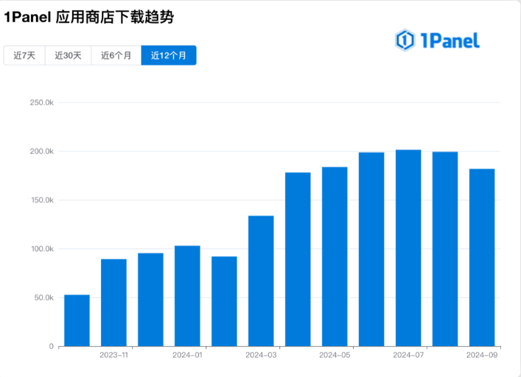This screenshot has width=521, height=377.
Task: Click the bar between 2024-07 and 2024-09
Action: [445, 249]
